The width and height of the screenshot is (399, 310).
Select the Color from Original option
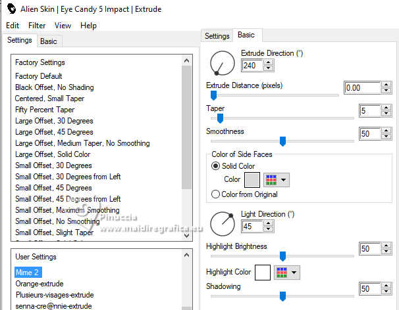tap(216, 194)
